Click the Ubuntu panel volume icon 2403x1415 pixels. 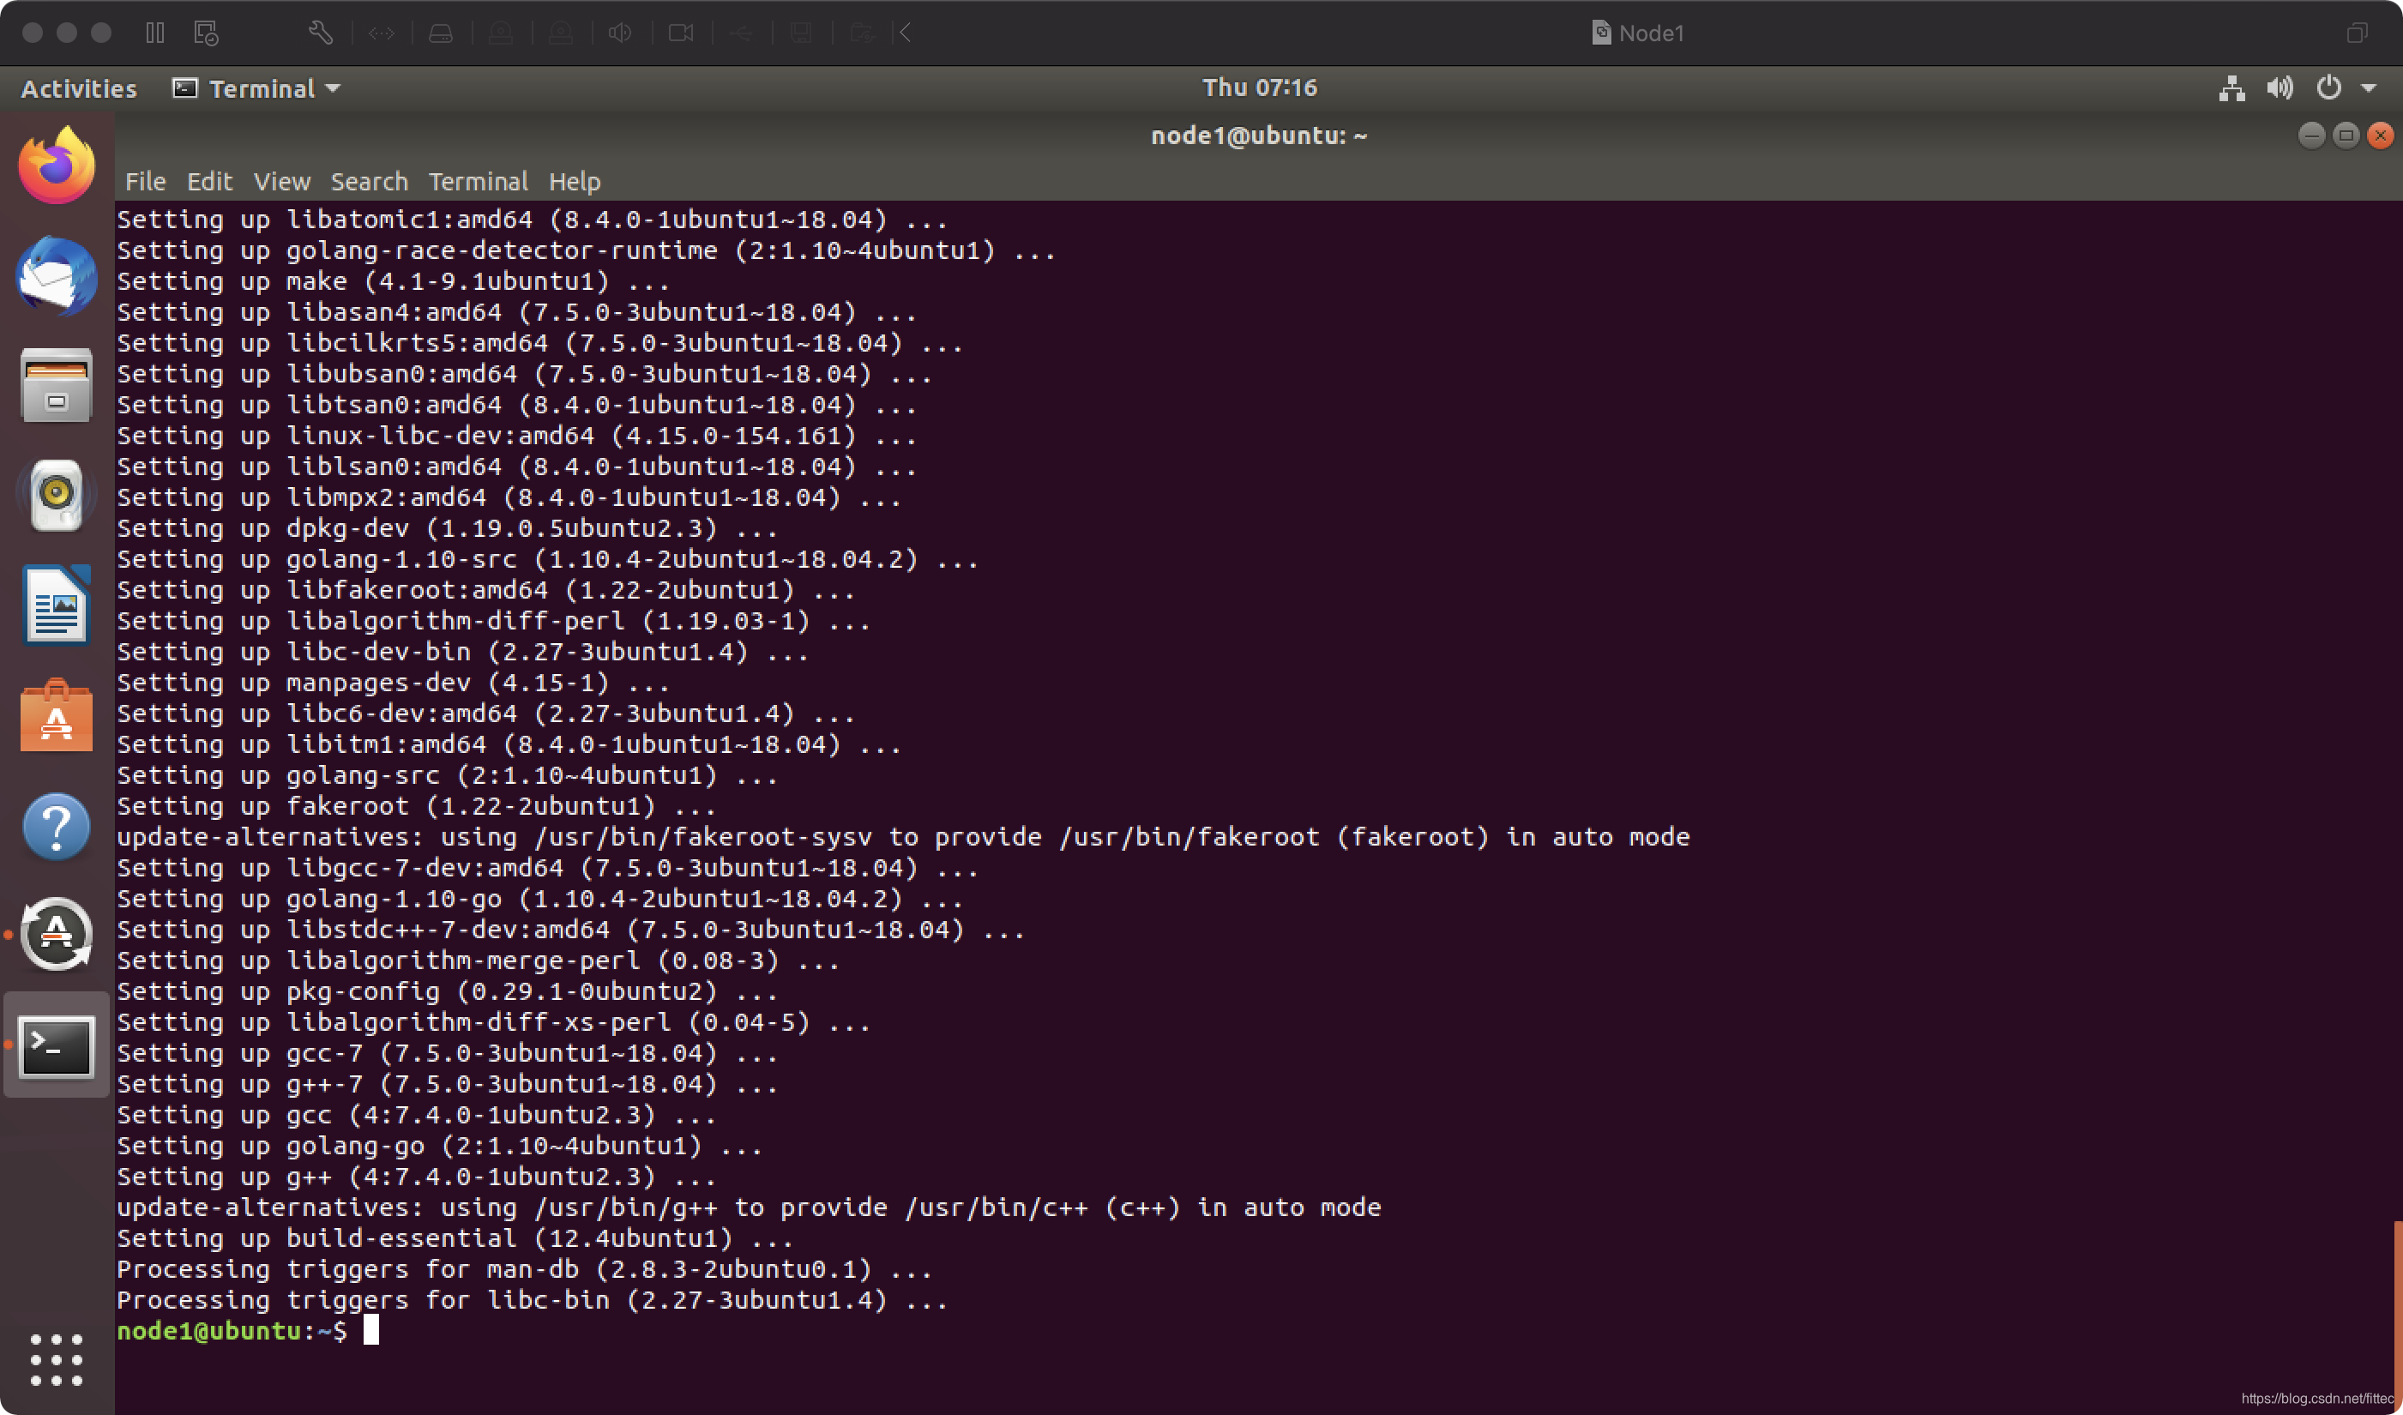click(2280, 87)
